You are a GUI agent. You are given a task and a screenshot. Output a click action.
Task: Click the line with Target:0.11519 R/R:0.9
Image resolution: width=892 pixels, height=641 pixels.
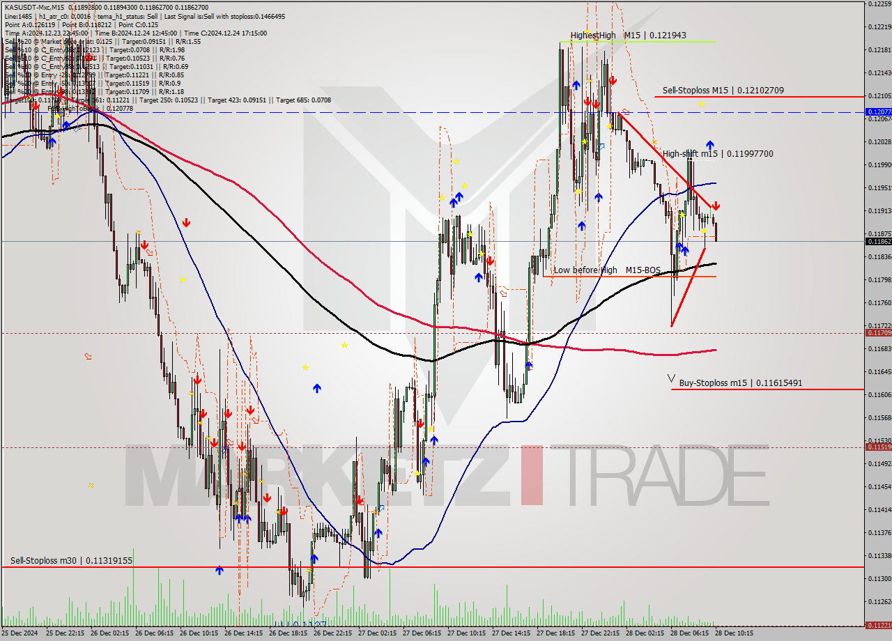[94, 83]
